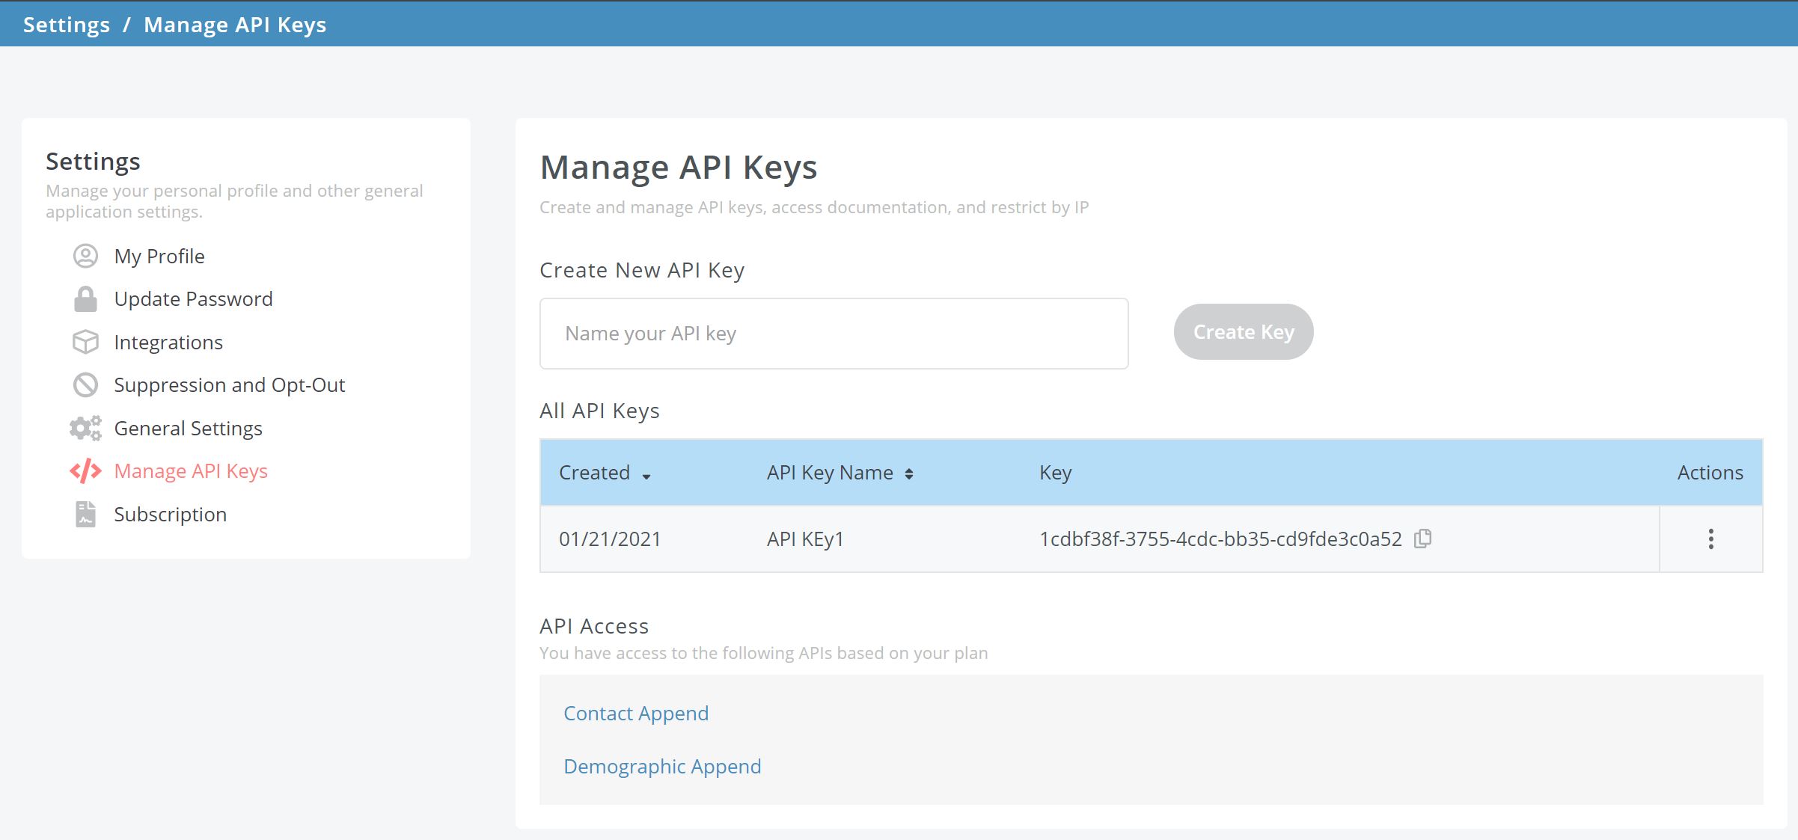Click the Suppression and Opt-Out ban icon
Screen dimensions: 1798x840
85,385
